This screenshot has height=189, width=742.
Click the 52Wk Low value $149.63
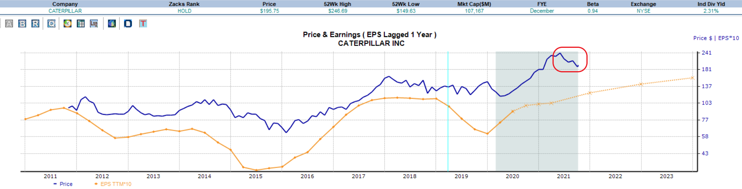click(x=406, y=11)
